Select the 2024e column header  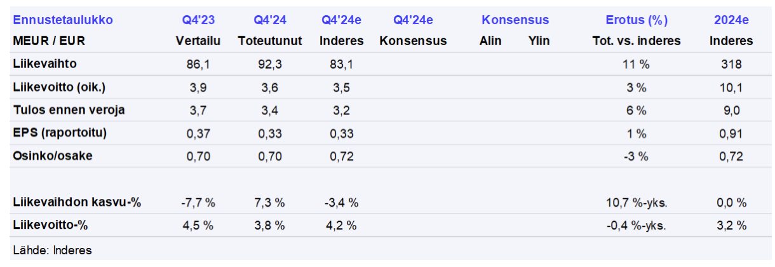click(x=731, y=20)
